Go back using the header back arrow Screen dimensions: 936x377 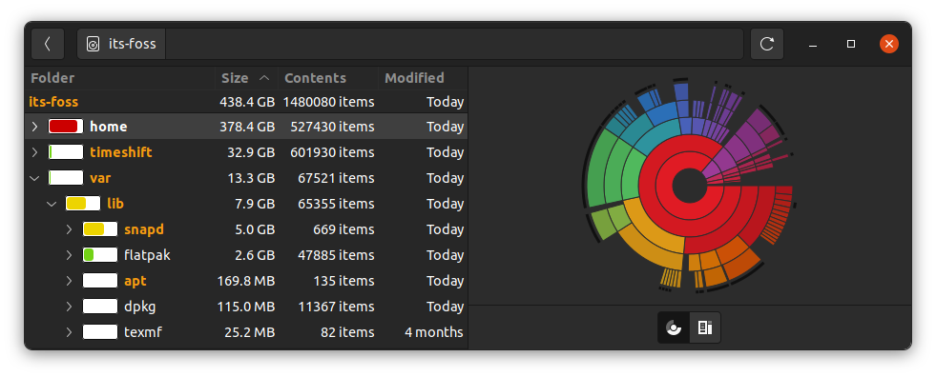point(48,44)
